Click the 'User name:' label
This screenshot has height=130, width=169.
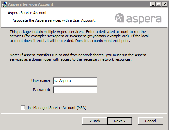tap(41, 81)
